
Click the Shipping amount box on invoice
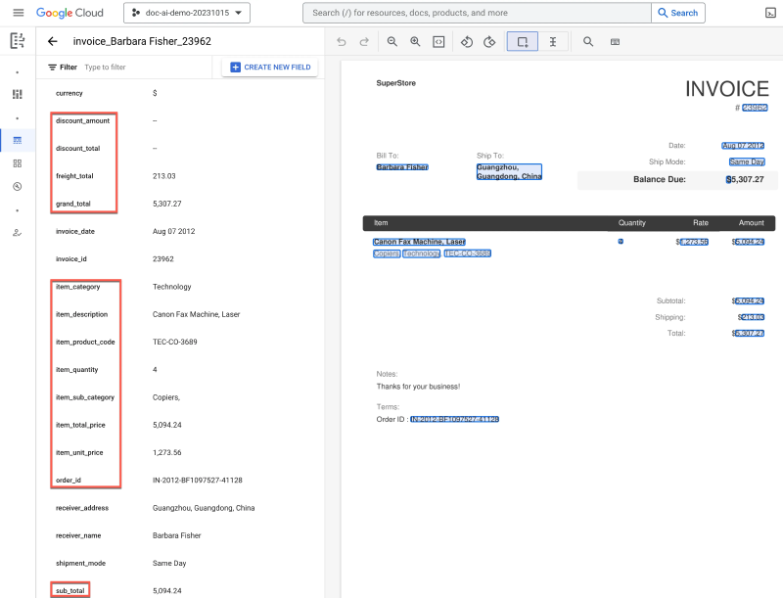pos(753,317)
